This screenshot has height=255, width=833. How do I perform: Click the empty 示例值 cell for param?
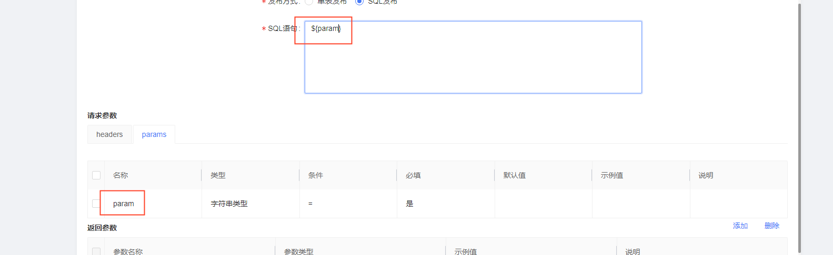[640, 204]
